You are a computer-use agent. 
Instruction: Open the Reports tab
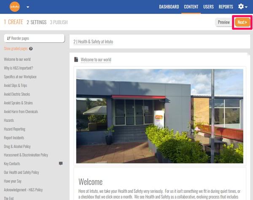(226, 7)
